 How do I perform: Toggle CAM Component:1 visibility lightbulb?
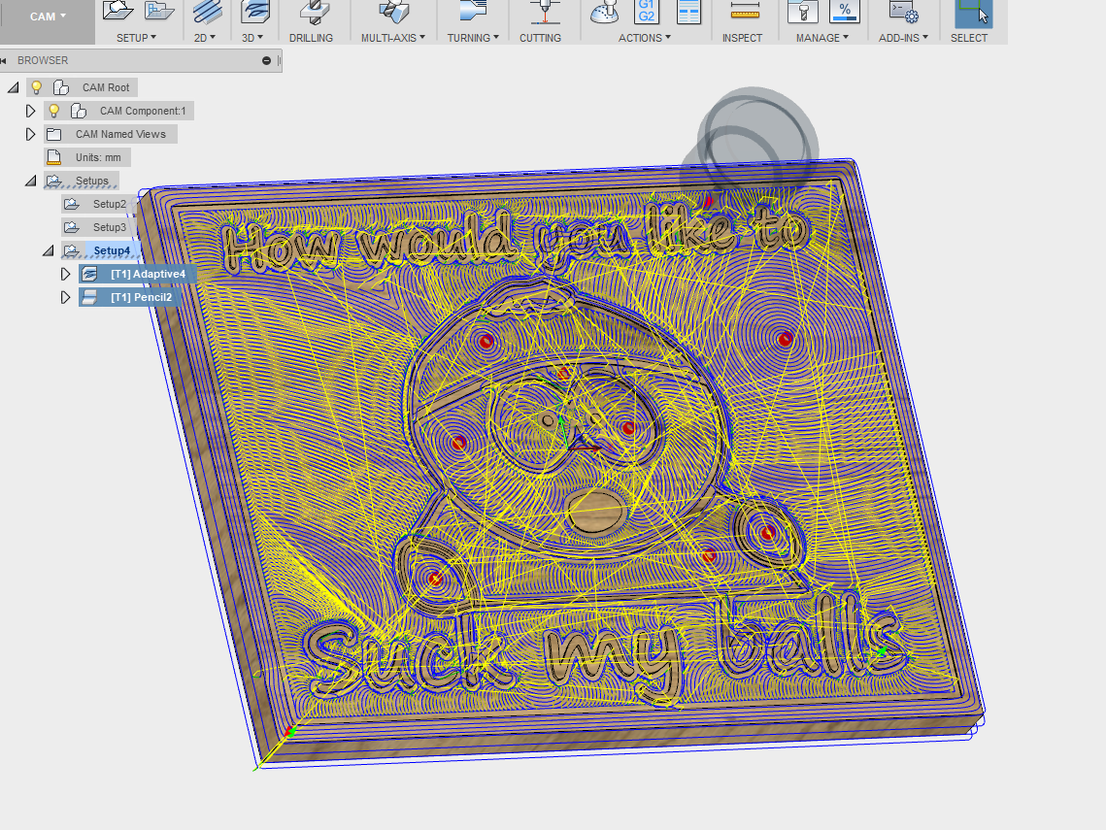pos(54,111)
